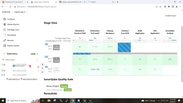Screen dimensions: 183x103
Task: Open File Explorer from the taskbar
Action: click(x=49, y=100)
